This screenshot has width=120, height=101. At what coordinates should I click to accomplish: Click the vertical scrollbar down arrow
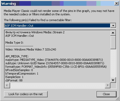[113, 80]
